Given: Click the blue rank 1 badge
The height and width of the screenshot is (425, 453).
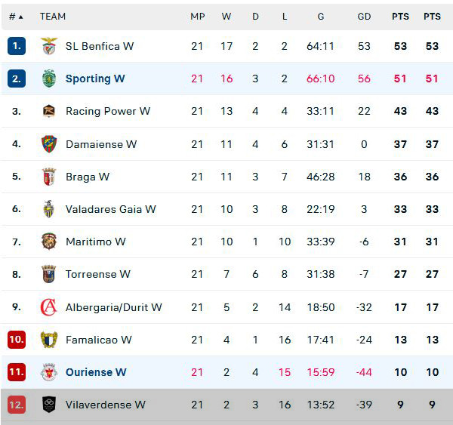Looking at the screenshot, I should 17,46.
